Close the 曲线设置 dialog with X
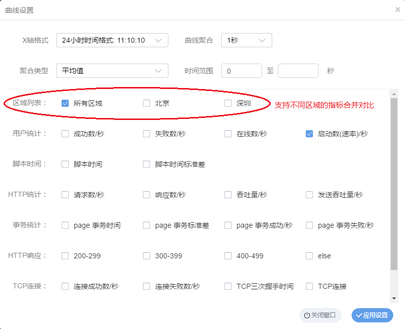 coord(397,10)
